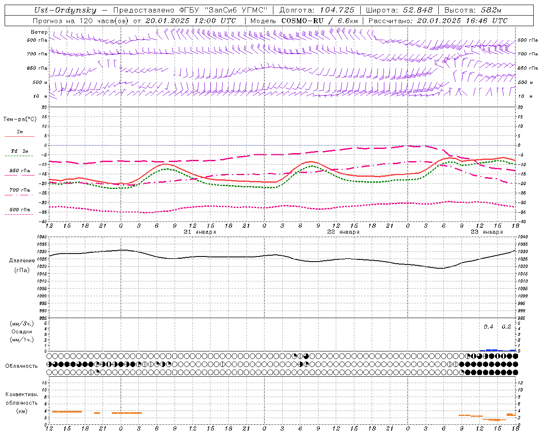Click the '(км)' unit under convective cloud label
Image resolution: width=540 pixels, height=432 pixels.
click(x=22, y=411)
